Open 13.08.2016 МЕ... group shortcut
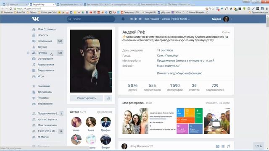This screenshot has height=151, width=269. pyautogui.click(x=47, y=131)
